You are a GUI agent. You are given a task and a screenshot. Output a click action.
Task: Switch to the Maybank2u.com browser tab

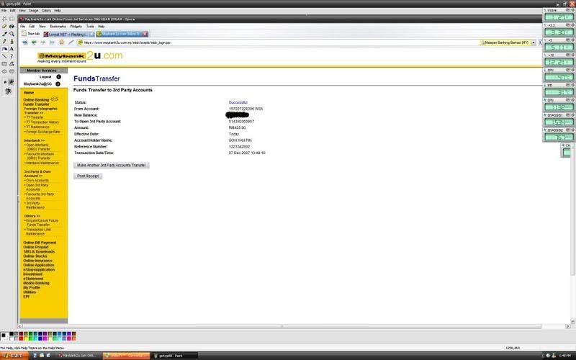coord(122,33)
